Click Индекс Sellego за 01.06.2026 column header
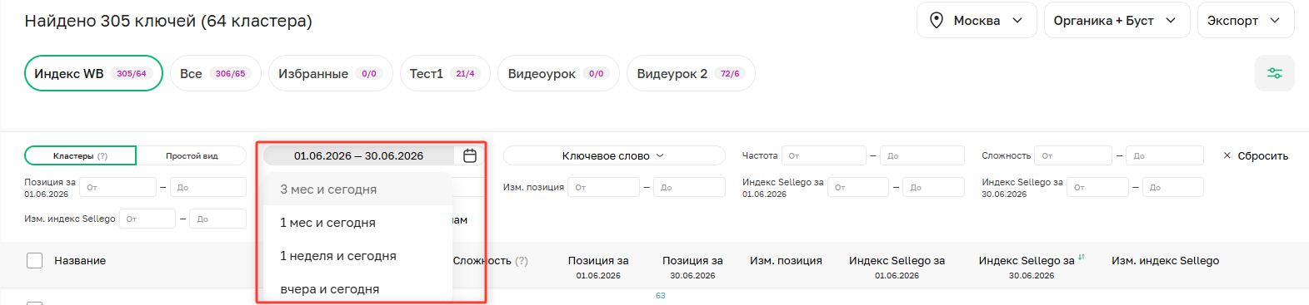The width and height of the screenshot is (1309, 305). click(897, 267)
